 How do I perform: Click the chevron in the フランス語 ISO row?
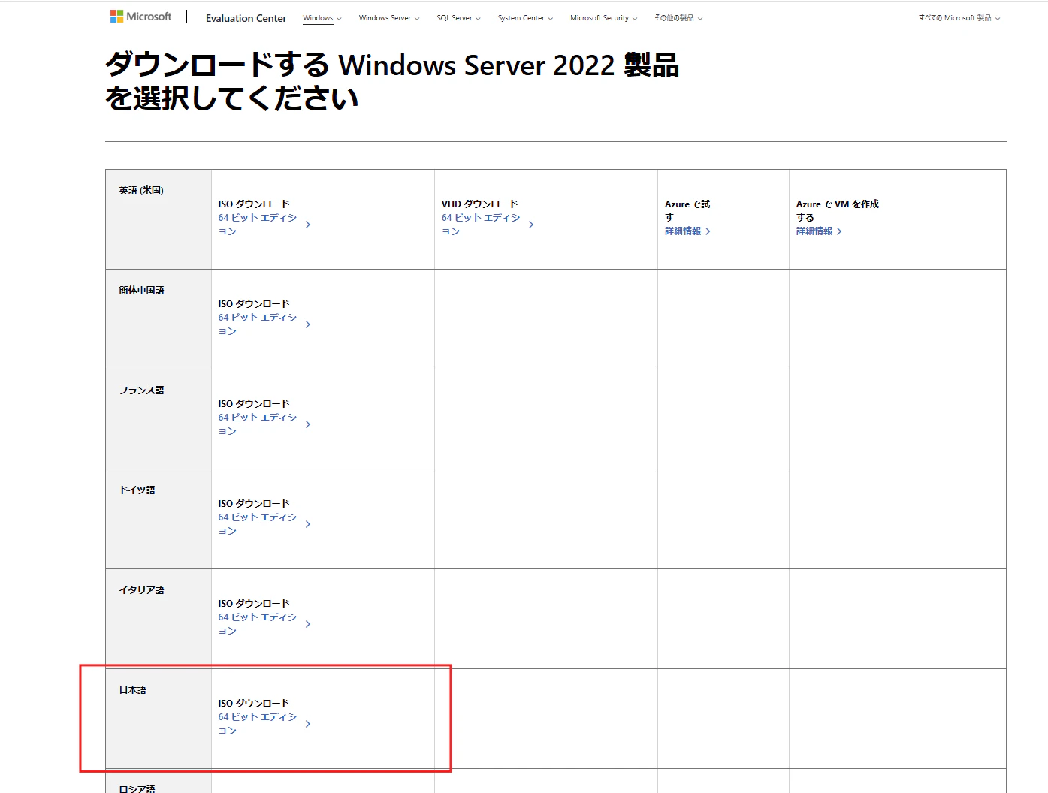308,424
